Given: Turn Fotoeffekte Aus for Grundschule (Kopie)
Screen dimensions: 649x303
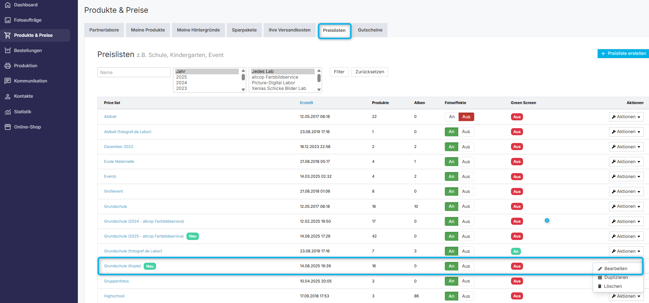Looking at the screenshot, I should 466,266.
